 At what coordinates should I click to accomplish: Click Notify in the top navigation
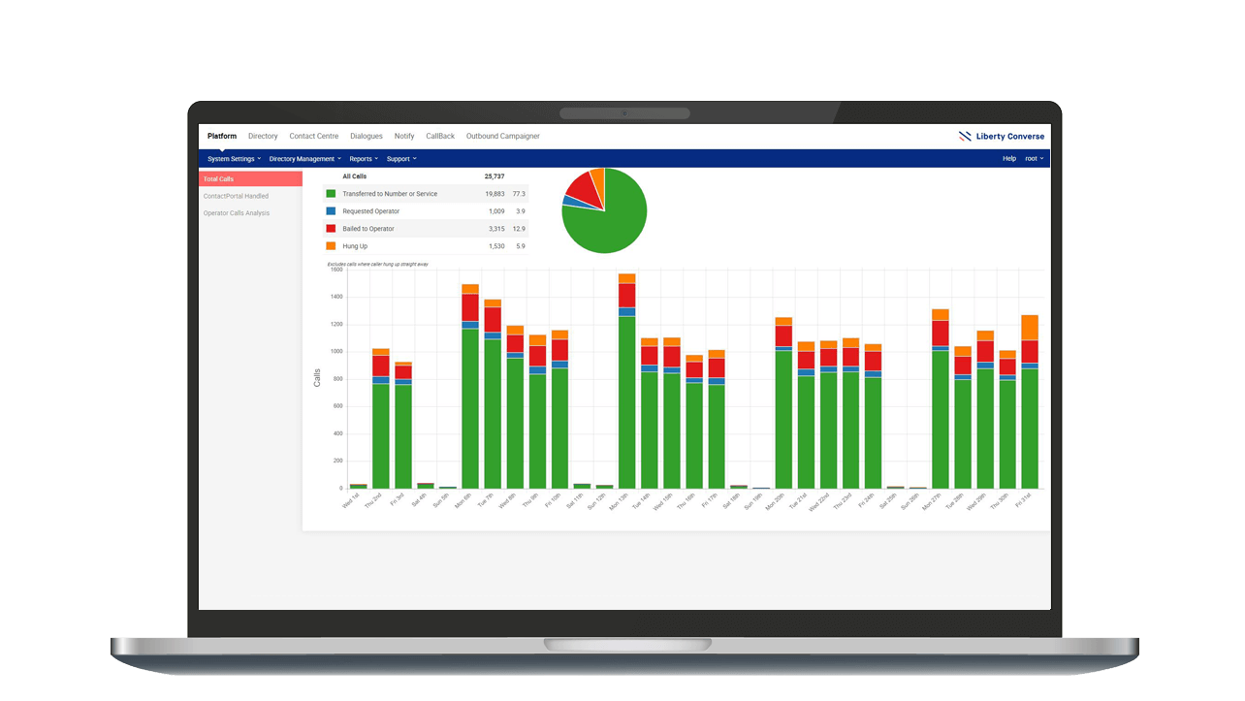coord(404,136)
